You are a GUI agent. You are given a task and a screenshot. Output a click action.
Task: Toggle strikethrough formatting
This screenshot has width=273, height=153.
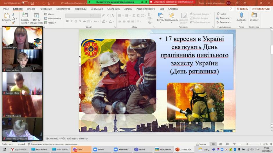(84, 21)
